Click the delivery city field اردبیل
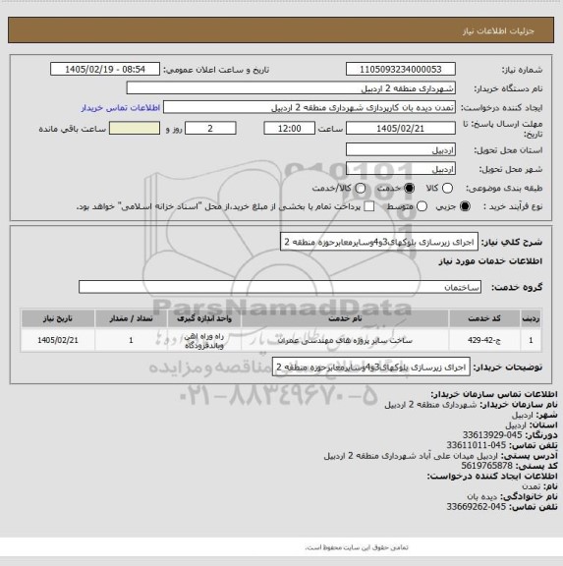Viewport: 563px width, 566px height. [x=401, y=169]
